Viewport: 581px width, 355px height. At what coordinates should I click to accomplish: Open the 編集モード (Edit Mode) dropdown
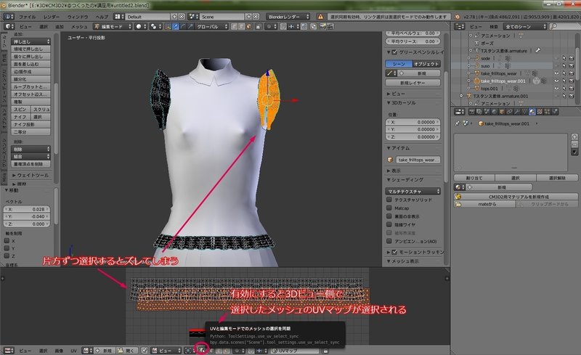pyautogui.click(x=113, y=27)
